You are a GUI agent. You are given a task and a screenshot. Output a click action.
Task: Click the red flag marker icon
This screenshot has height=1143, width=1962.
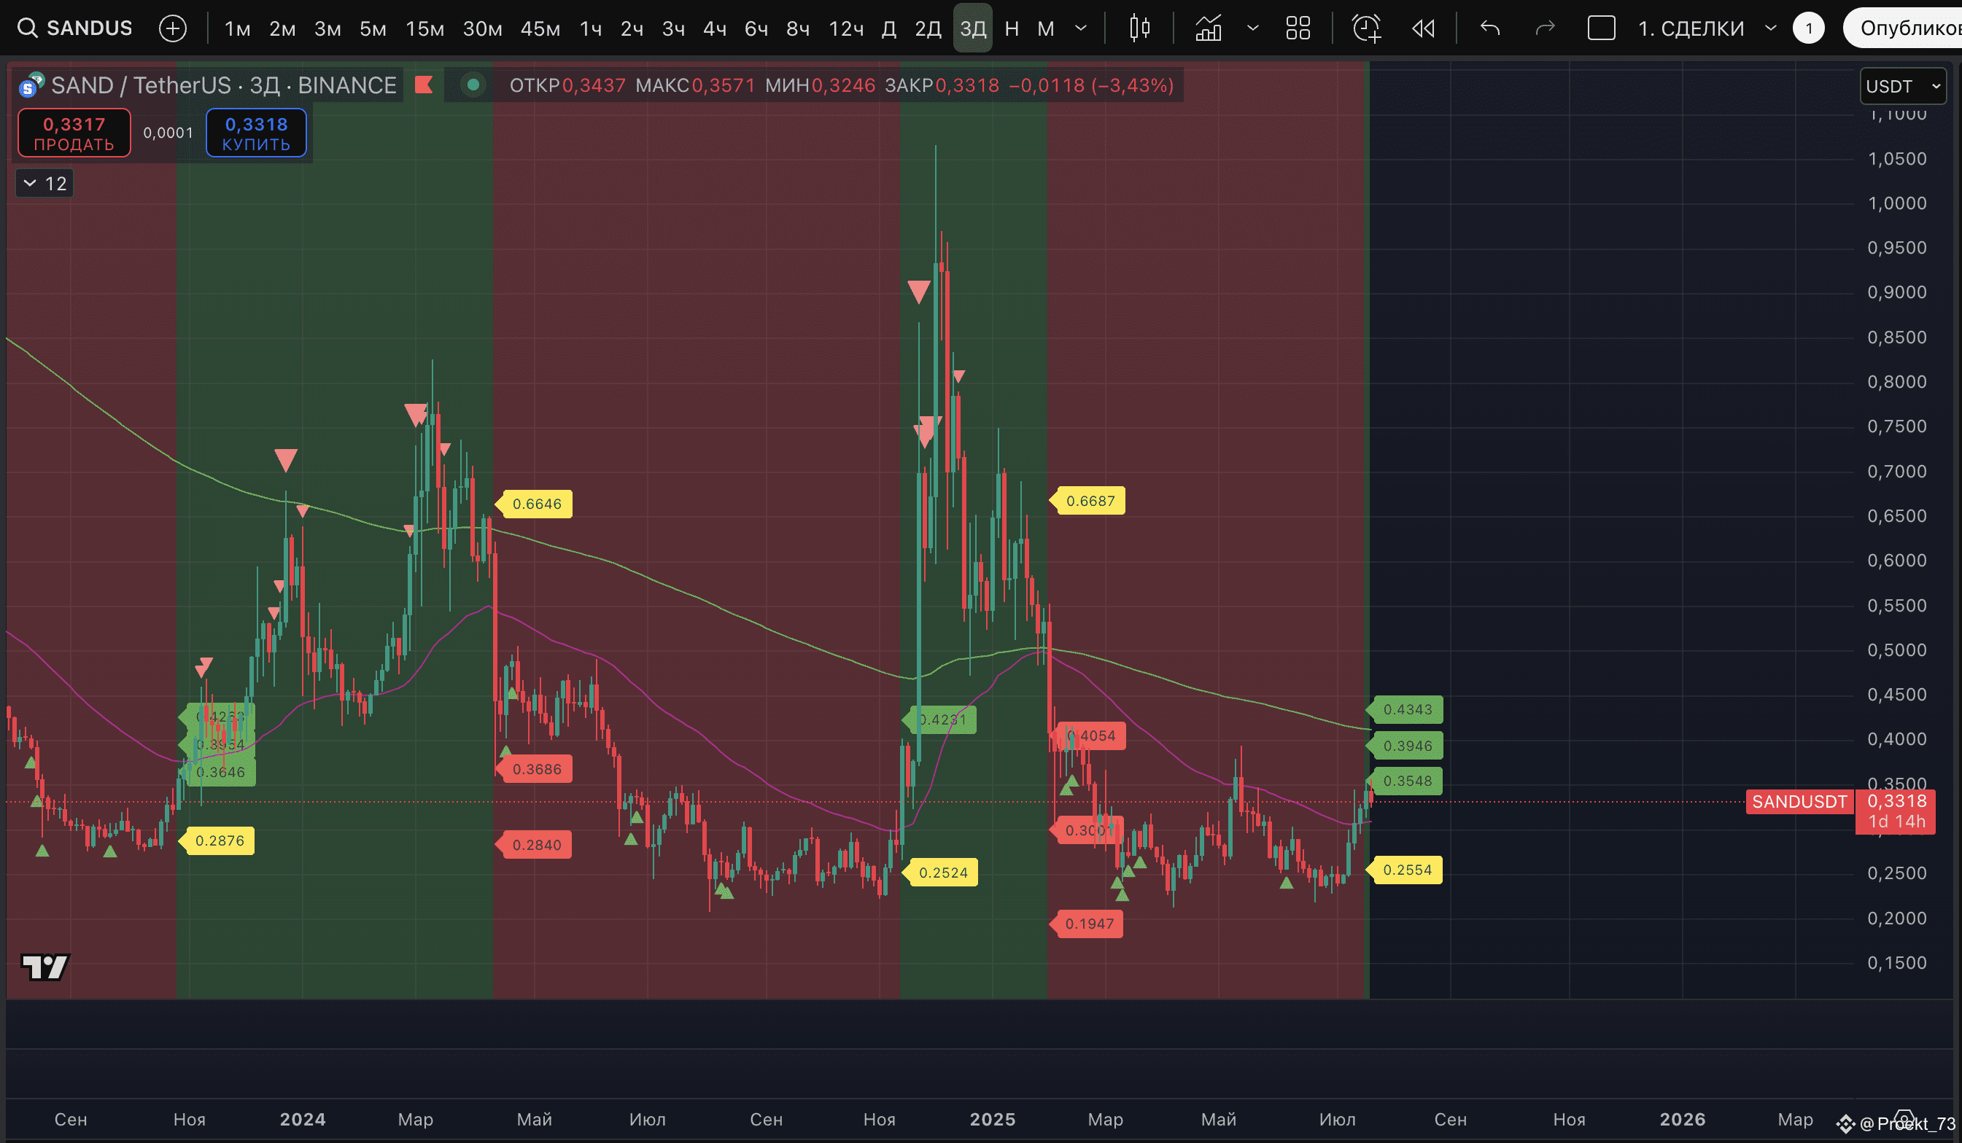[x=424, y=85]
